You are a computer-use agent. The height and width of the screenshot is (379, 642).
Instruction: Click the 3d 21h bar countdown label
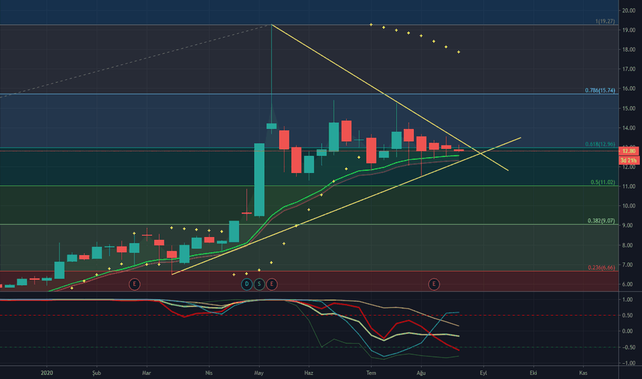tap(629, 160)
